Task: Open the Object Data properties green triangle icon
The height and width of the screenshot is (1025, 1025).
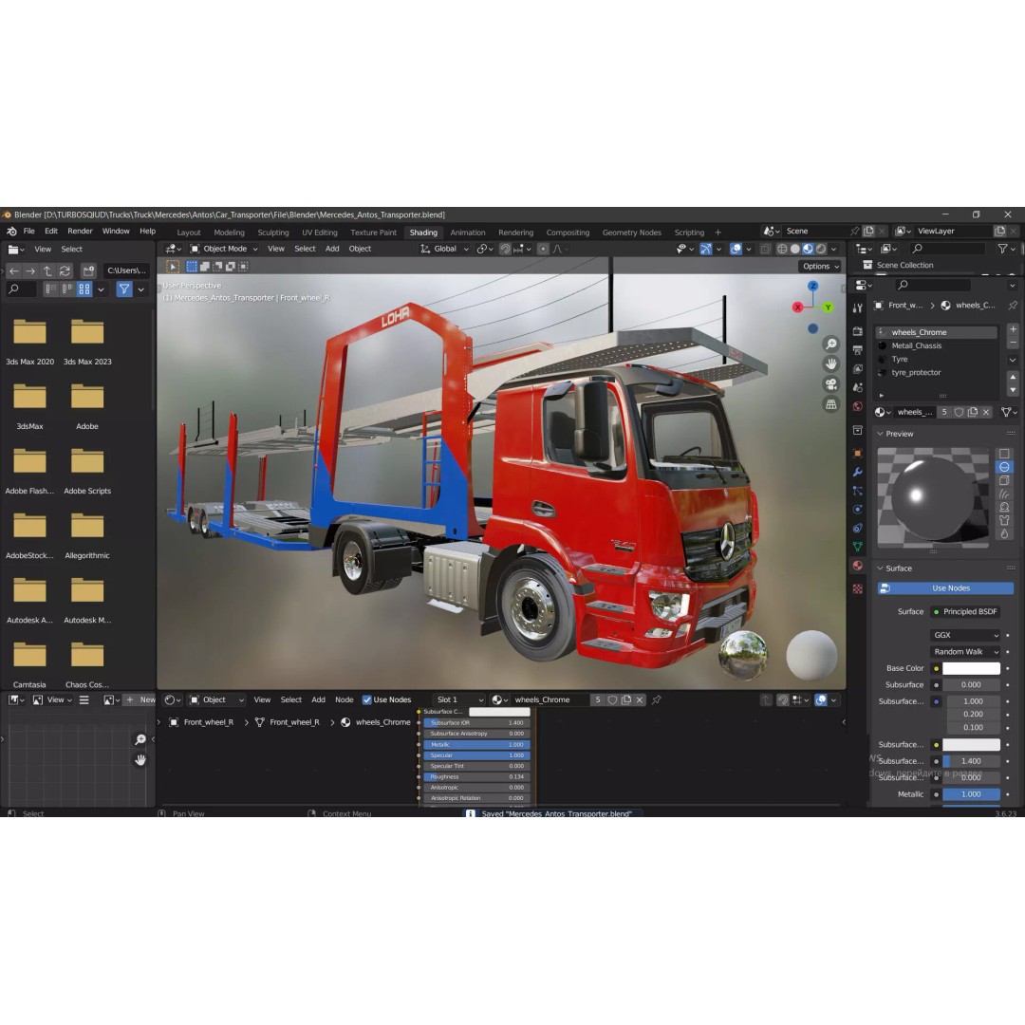Action: pyautogui.click(x=858, y=547)
